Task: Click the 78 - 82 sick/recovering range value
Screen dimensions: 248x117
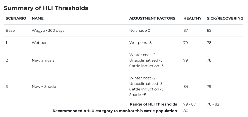Action: pos(213,104)
